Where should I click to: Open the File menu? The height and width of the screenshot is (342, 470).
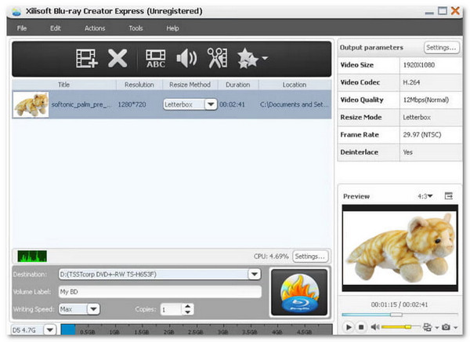[x=22, y=28]
